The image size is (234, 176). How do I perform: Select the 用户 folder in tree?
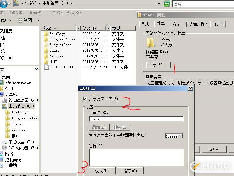[15, 136]
